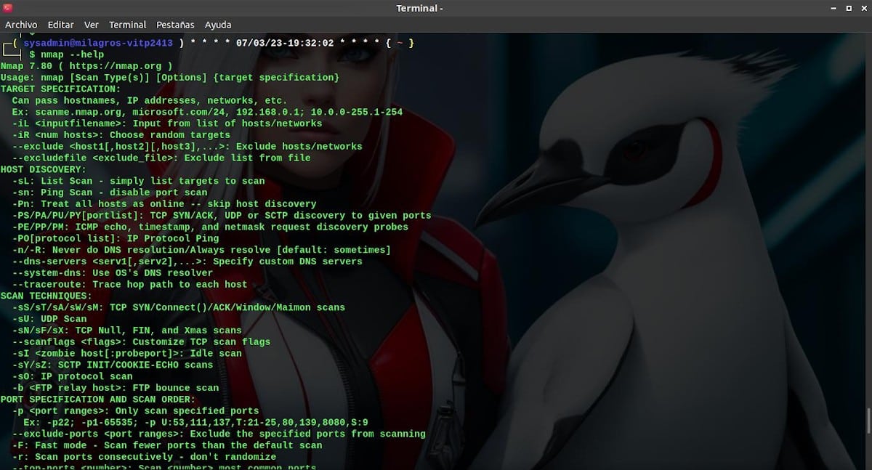This screenshot has width=872, height=470.
Task: Click the '--excludefile <exclude_file>' line
Action: tap(161, 158)
